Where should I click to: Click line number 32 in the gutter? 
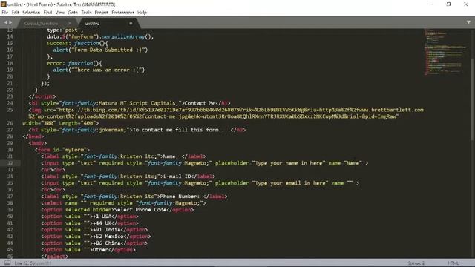click(10, 163)
